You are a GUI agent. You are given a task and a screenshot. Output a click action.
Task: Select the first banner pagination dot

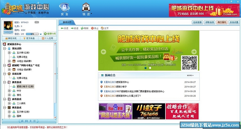145,68
